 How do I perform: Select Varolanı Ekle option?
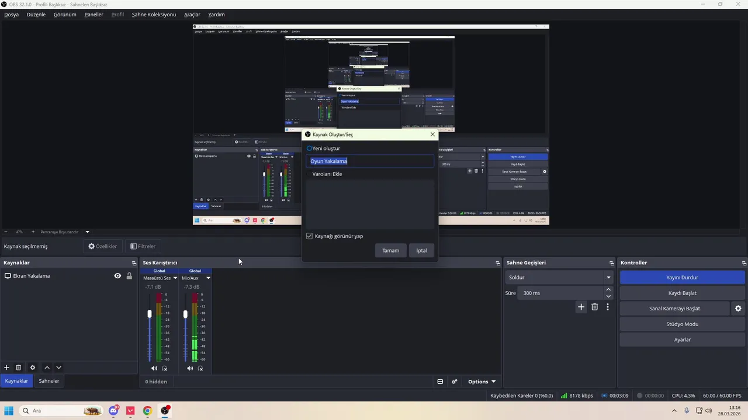[327, 174]
